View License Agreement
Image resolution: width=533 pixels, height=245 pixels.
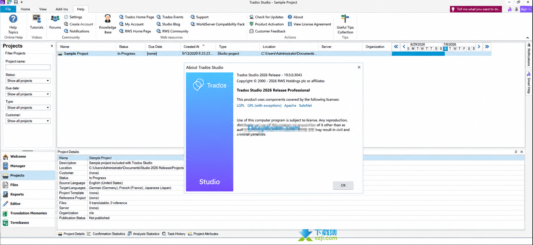309,24
